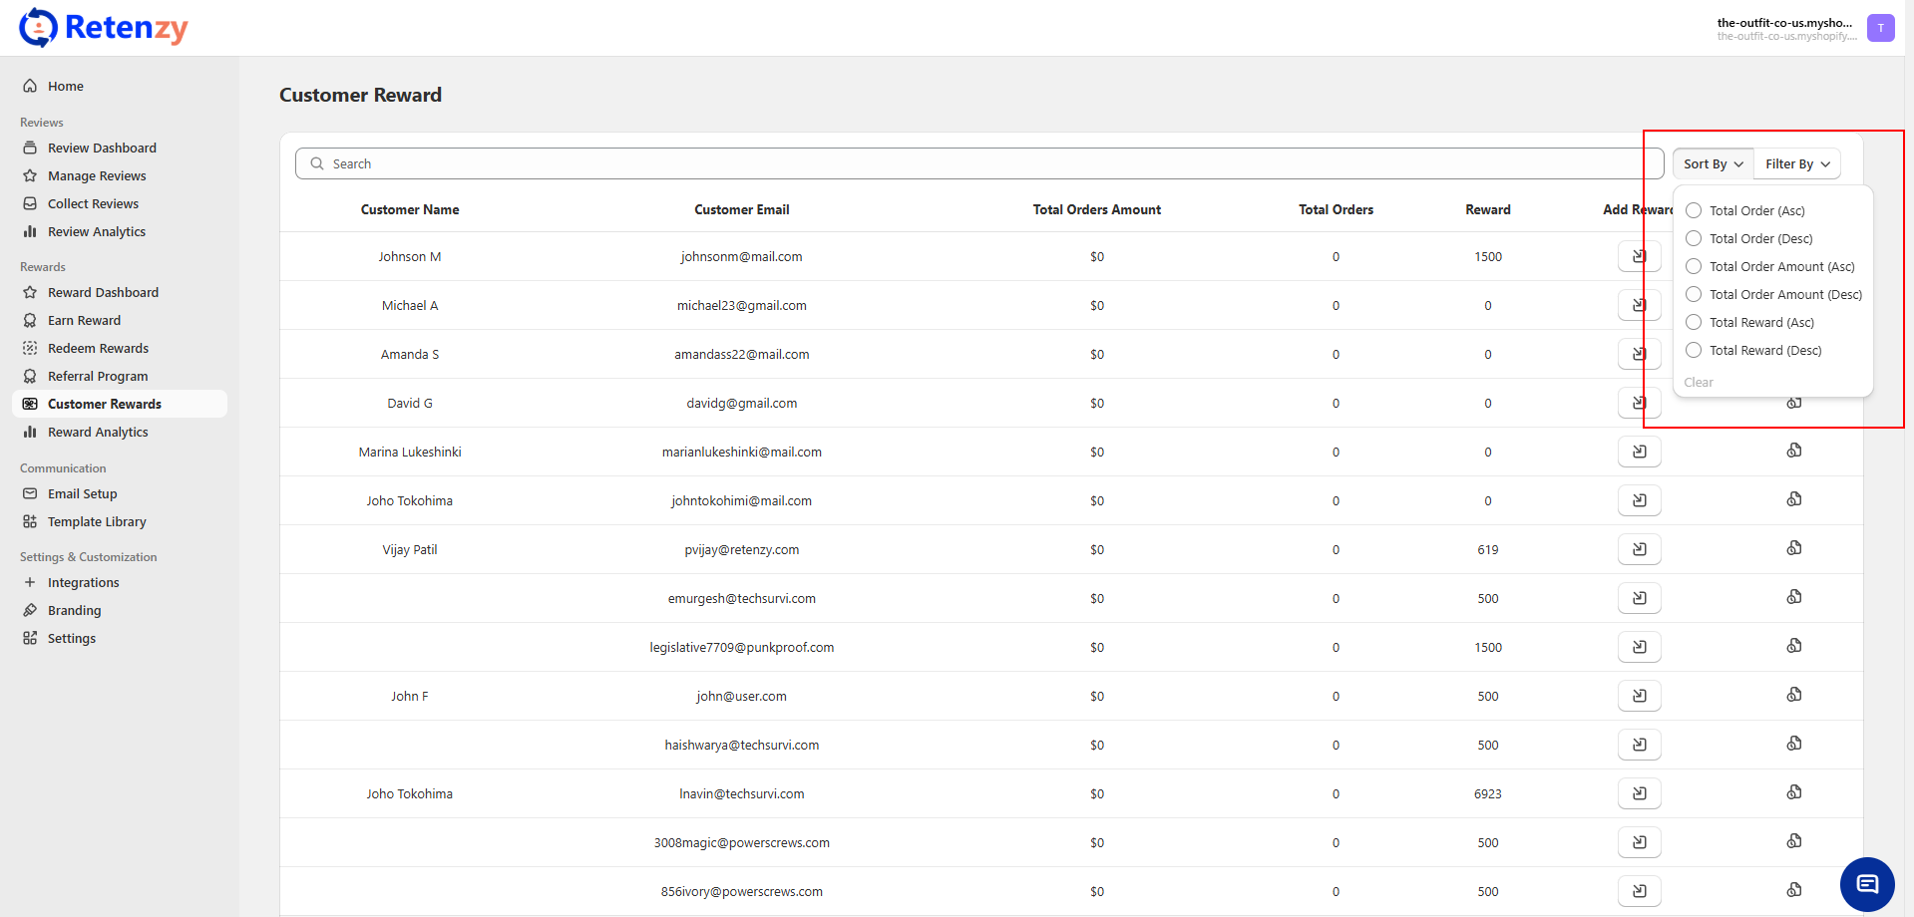Click the add reward icon for Vijay Patil
Image resolution: width=1914 pixels, height=917 pixels.
click(1639, 549)
